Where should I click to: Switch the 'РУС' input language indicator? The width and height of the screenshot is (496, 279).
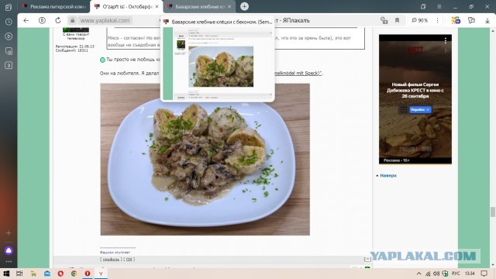point(456,274)
